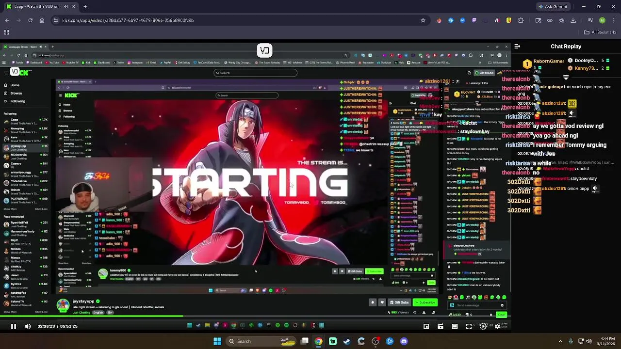621x349 pixels.
Task: Open the player settings gear
Action: [497, 326]
